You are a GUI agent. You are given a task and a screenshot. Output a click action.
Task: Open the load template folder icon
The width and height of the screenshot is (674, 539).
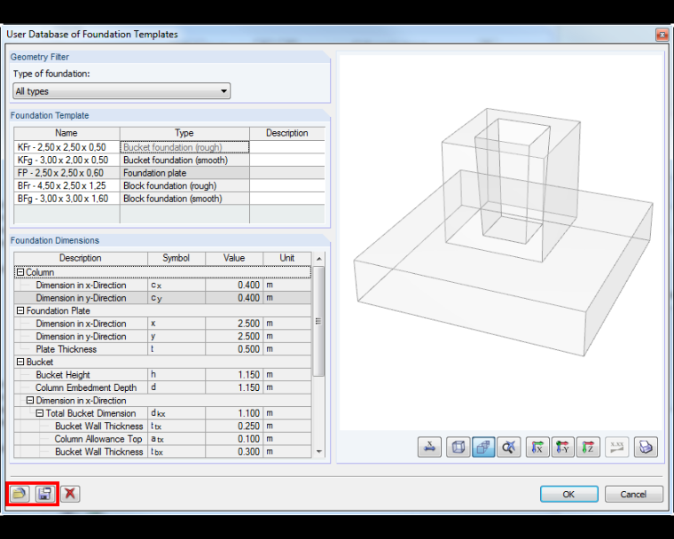[x=19, y=494]
